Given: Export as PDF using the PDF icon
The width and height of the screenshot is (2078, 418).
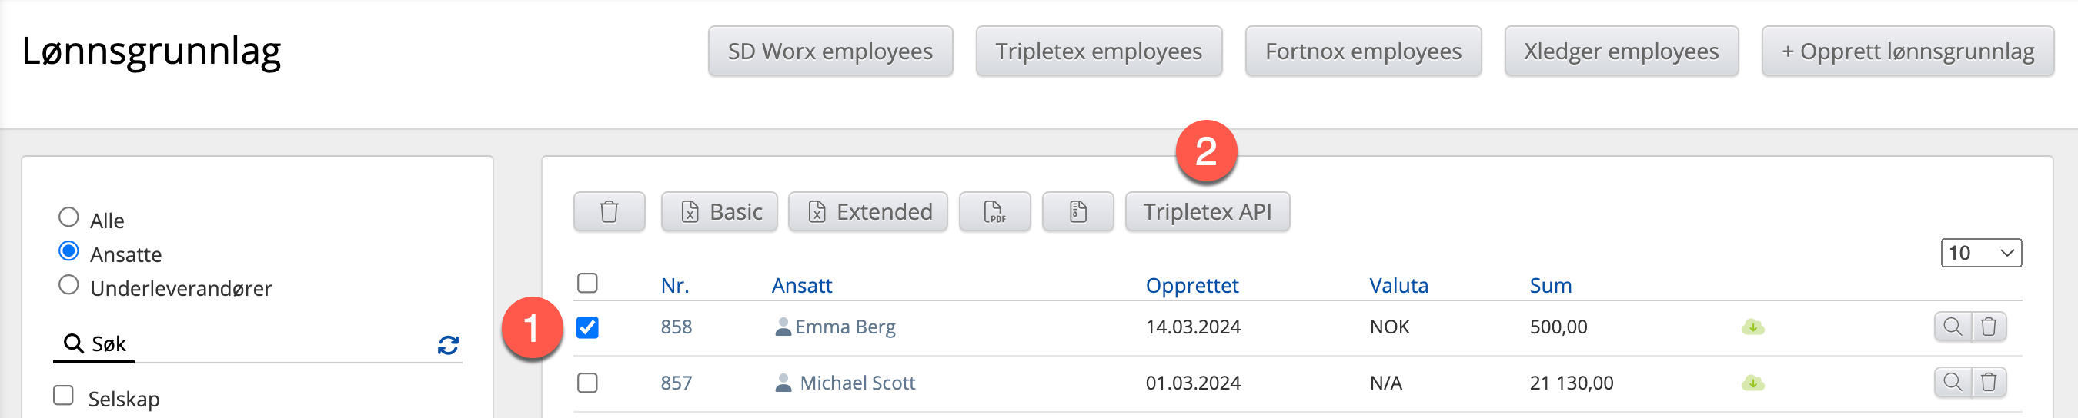Looking at the screenshot, I should [994, 212].
